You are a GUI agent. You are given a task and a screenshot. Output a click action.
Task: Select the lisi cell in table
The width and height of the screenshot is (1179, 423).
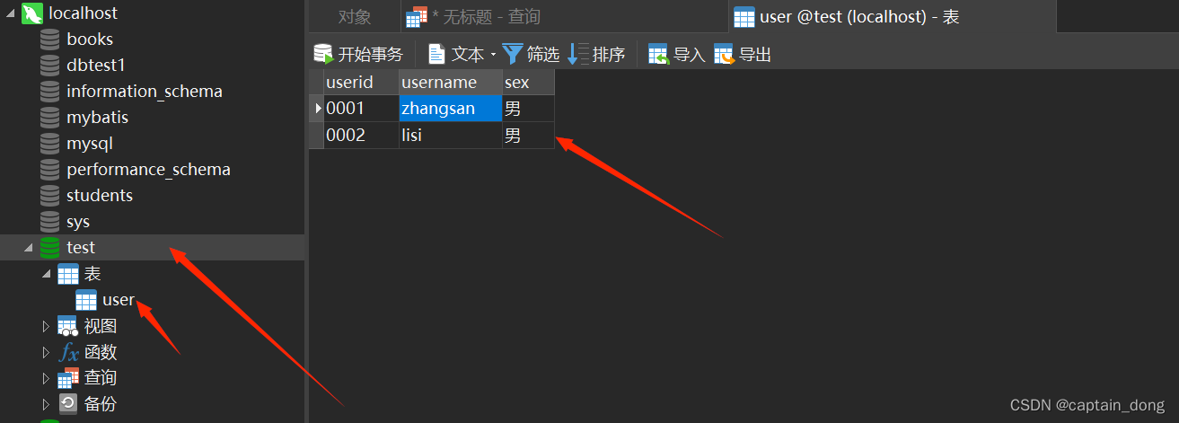(451, 136)
